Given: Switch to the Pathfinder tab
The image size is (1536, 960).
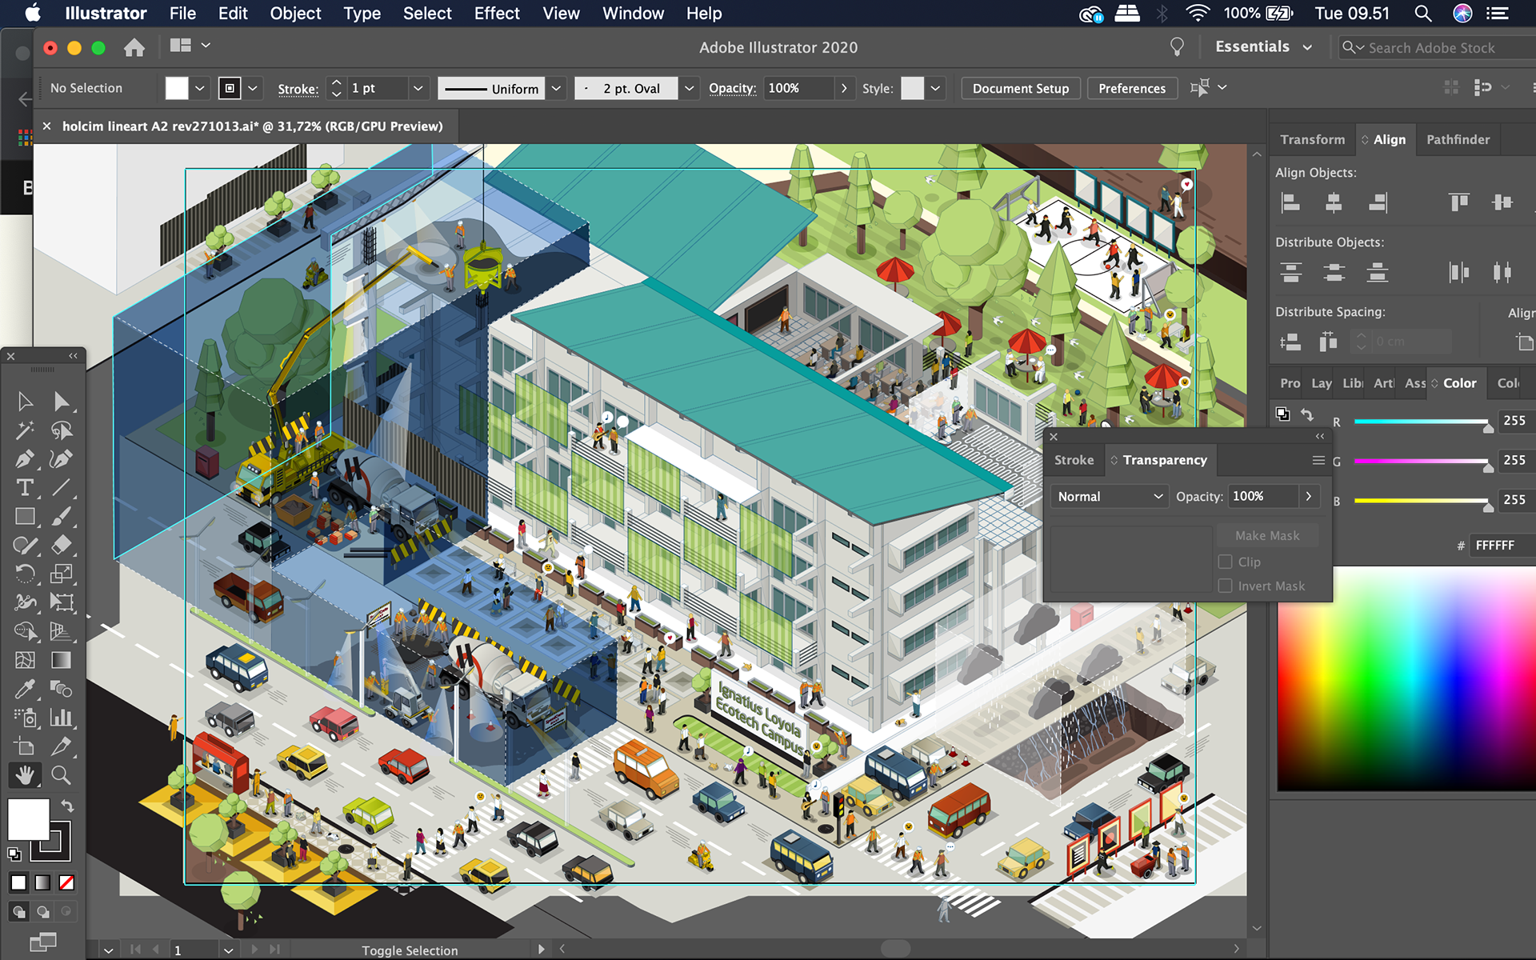Looking at the screenshot, I should (x=1458, y=139).
